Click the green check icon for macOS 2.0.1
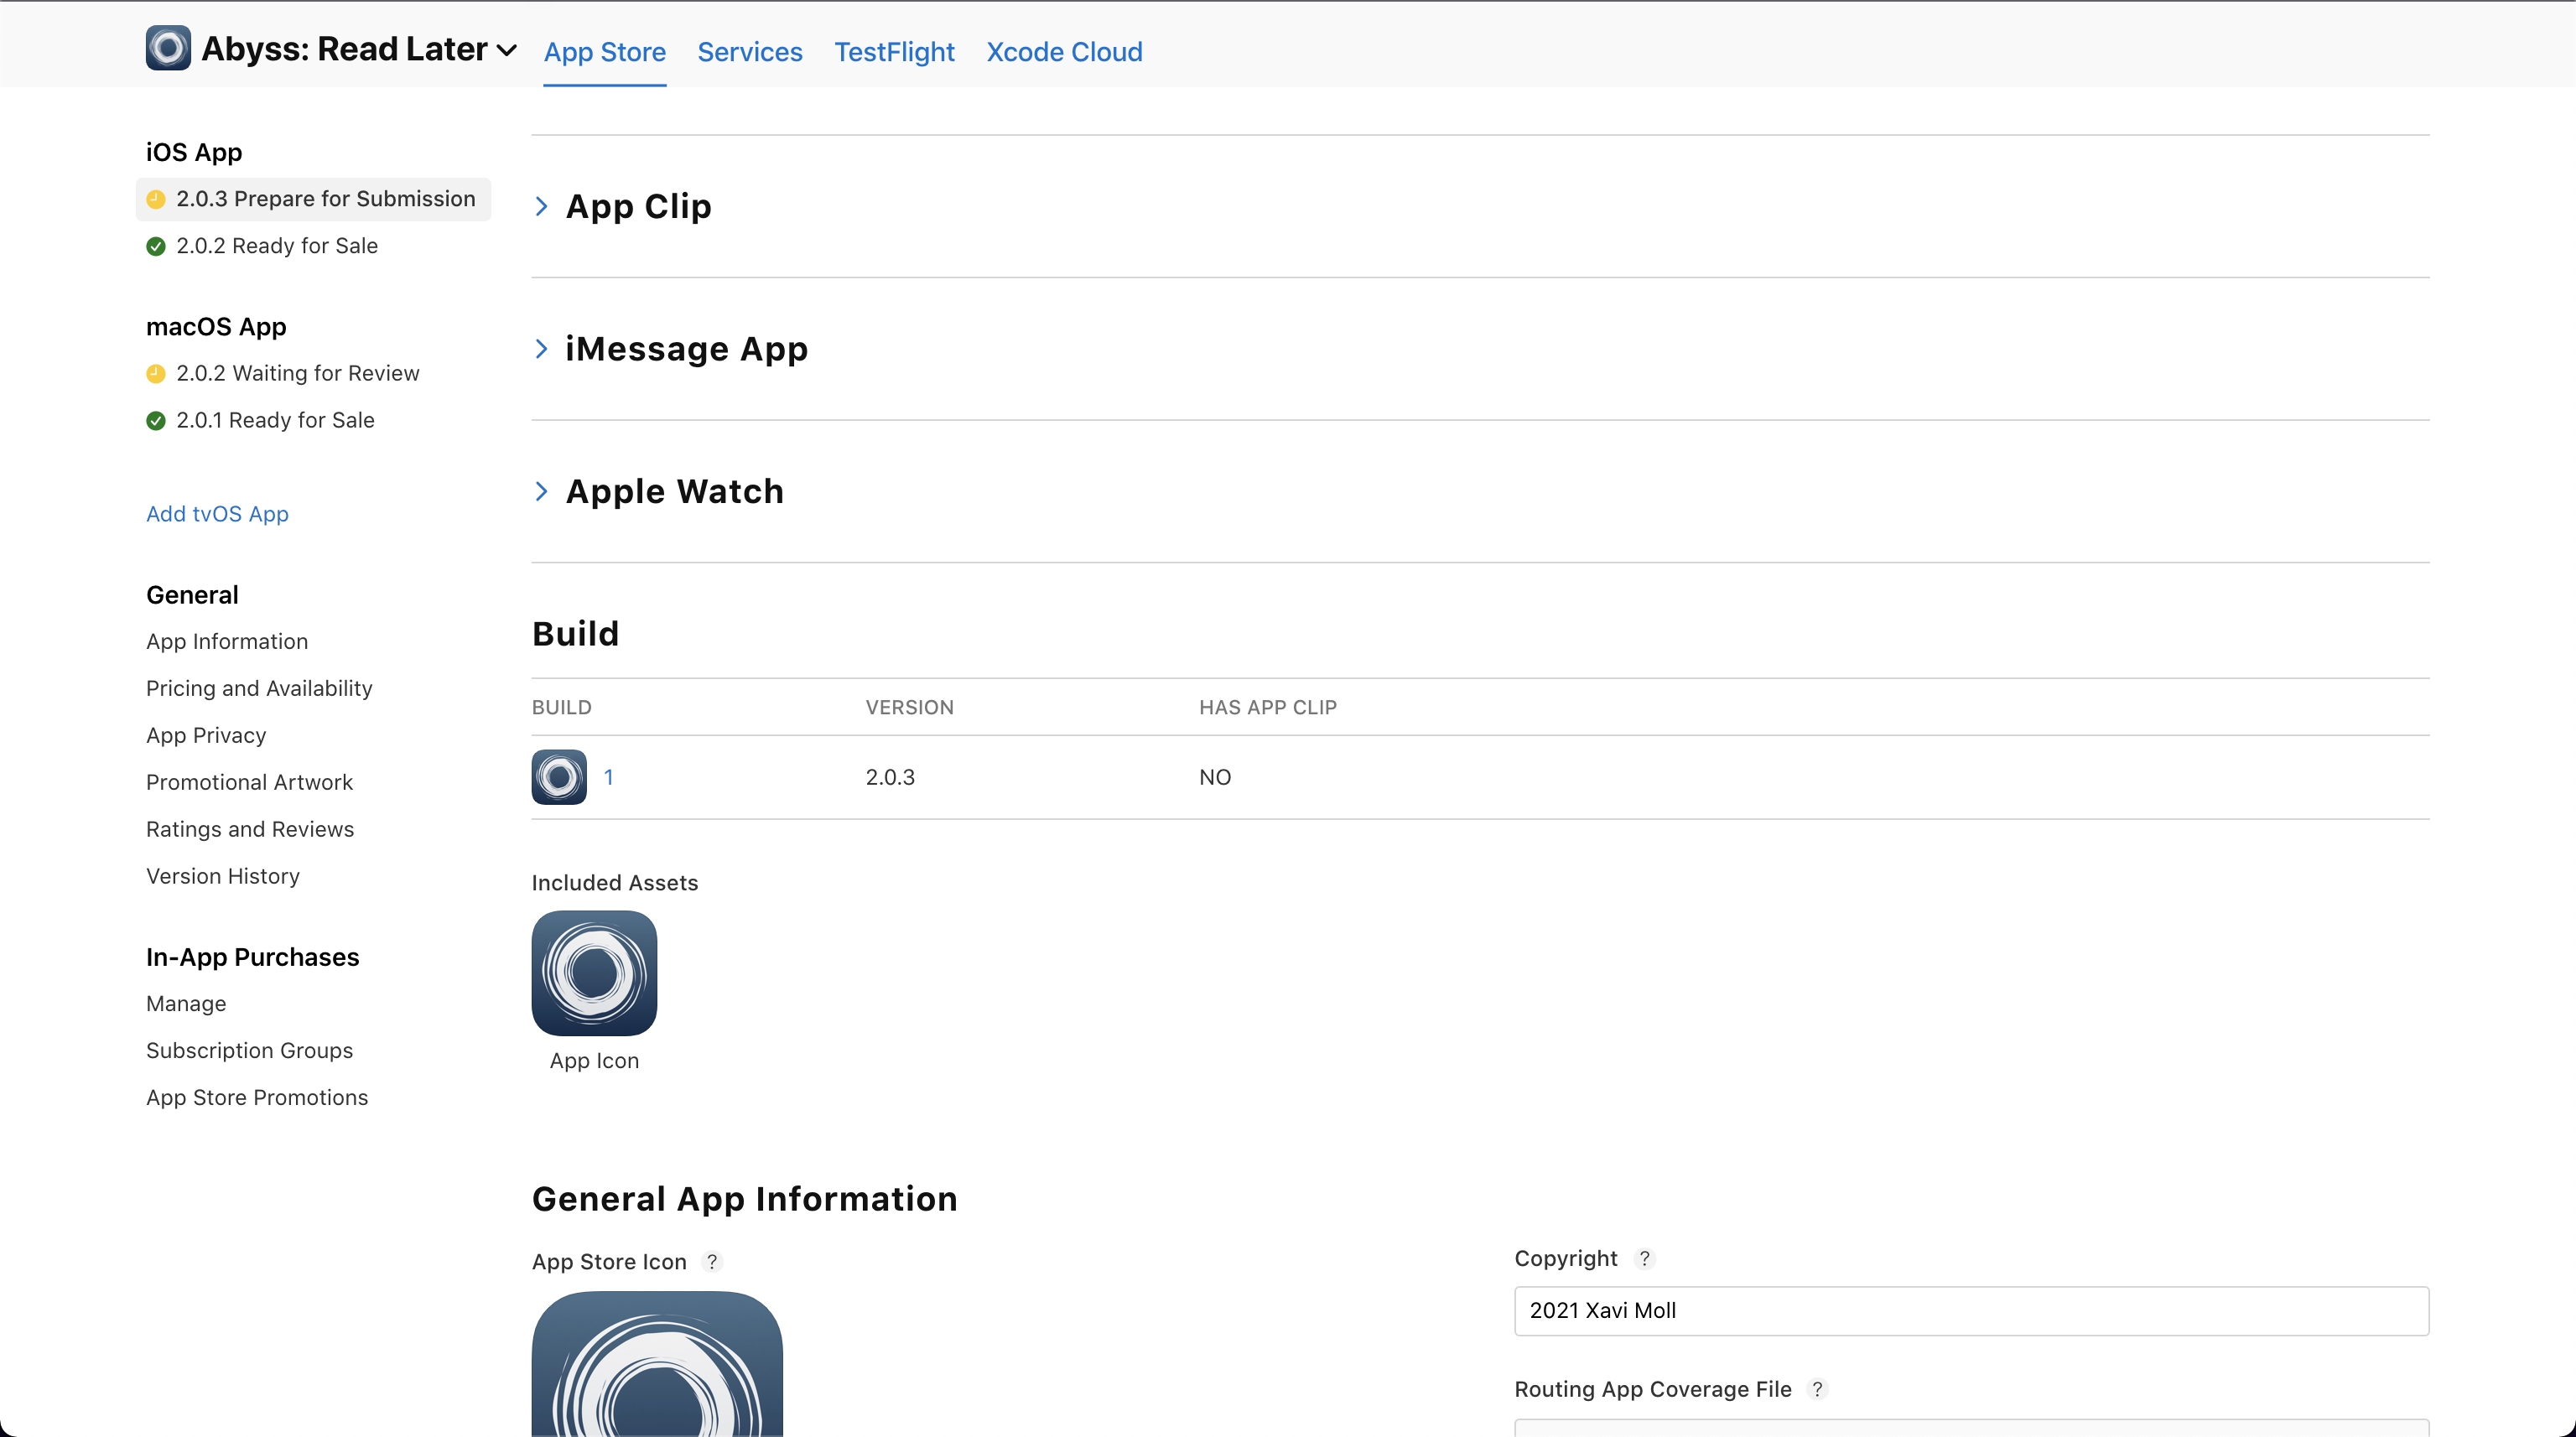Image resolution: width=2576 pixels, height=1437 pixels. coord(156,420)
